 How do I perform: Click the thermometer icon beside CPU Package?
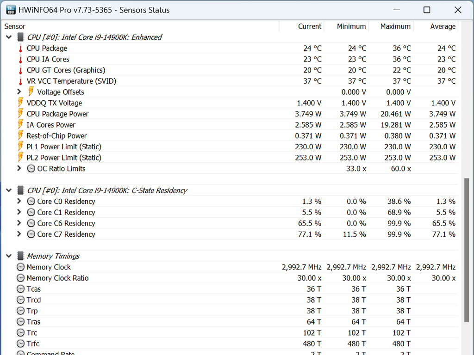(x=20, y=48)
